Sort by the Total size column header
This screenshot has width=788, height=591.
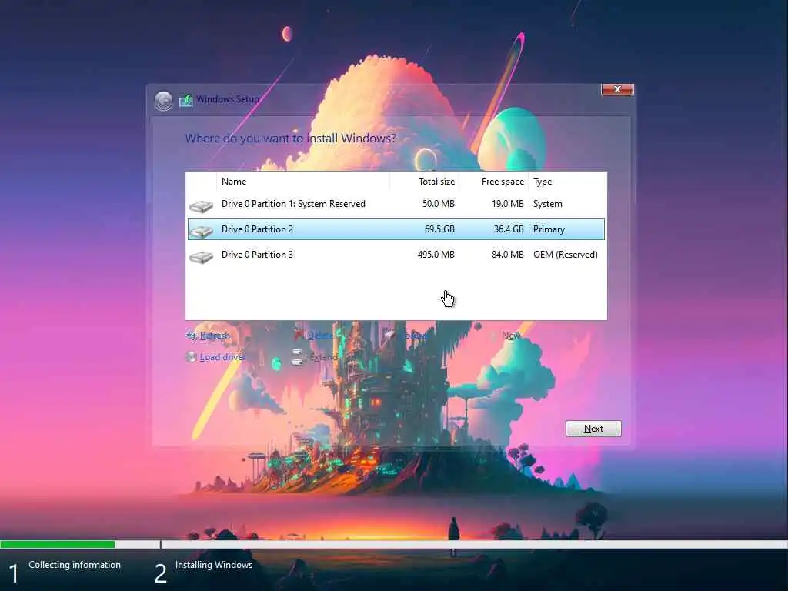pos(424,182)
